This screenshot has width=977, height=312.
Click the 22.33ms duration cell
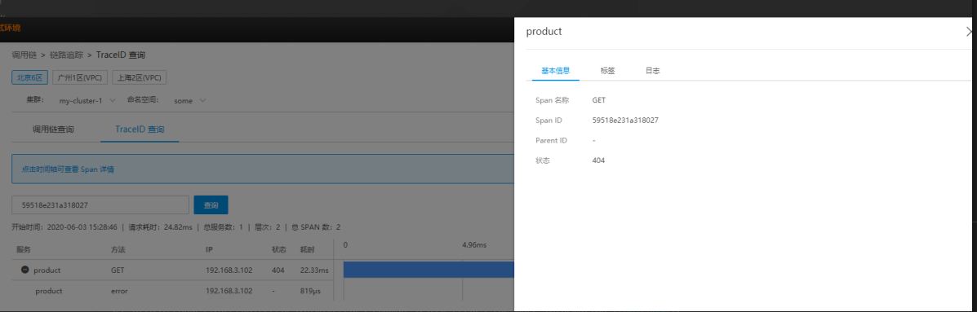(314, 270)
